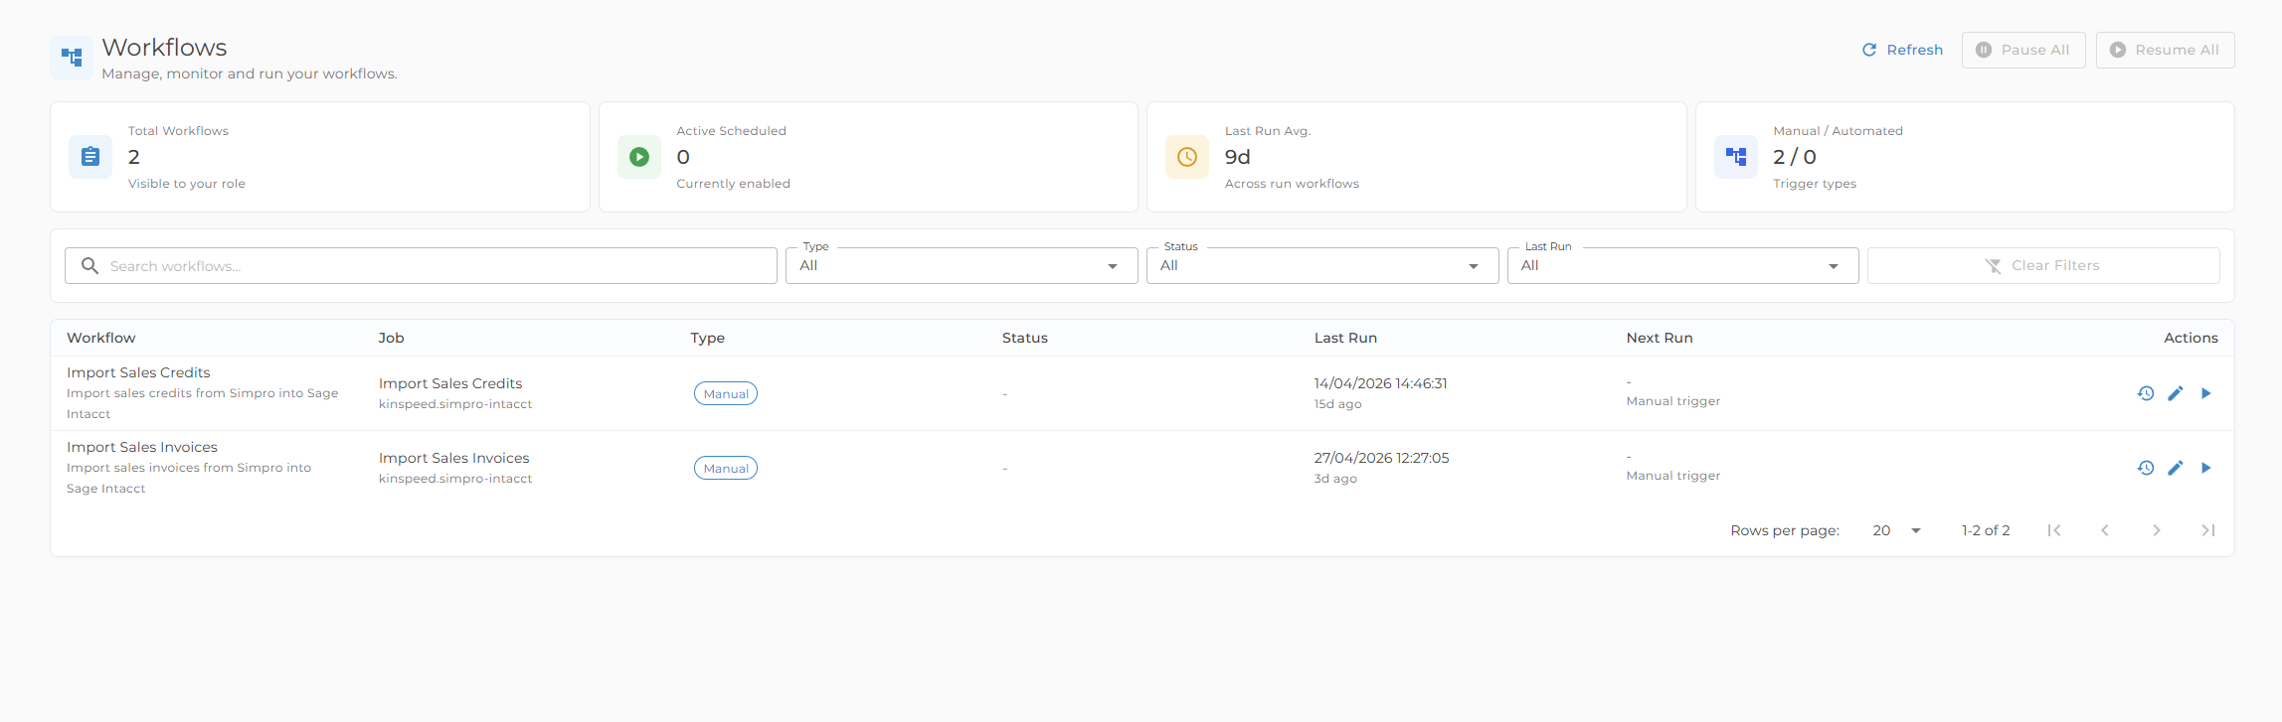Click the Resume All button
This screenshot has width=2282, height=722.
[2165, 50]
